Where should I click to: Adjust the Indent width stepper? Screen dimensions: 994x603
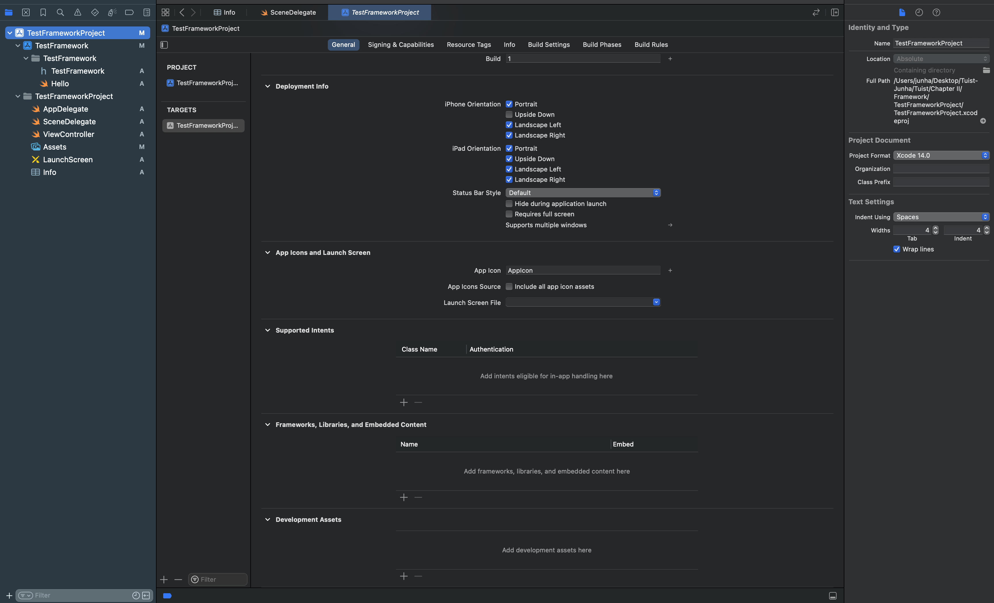tap(986, 230)
